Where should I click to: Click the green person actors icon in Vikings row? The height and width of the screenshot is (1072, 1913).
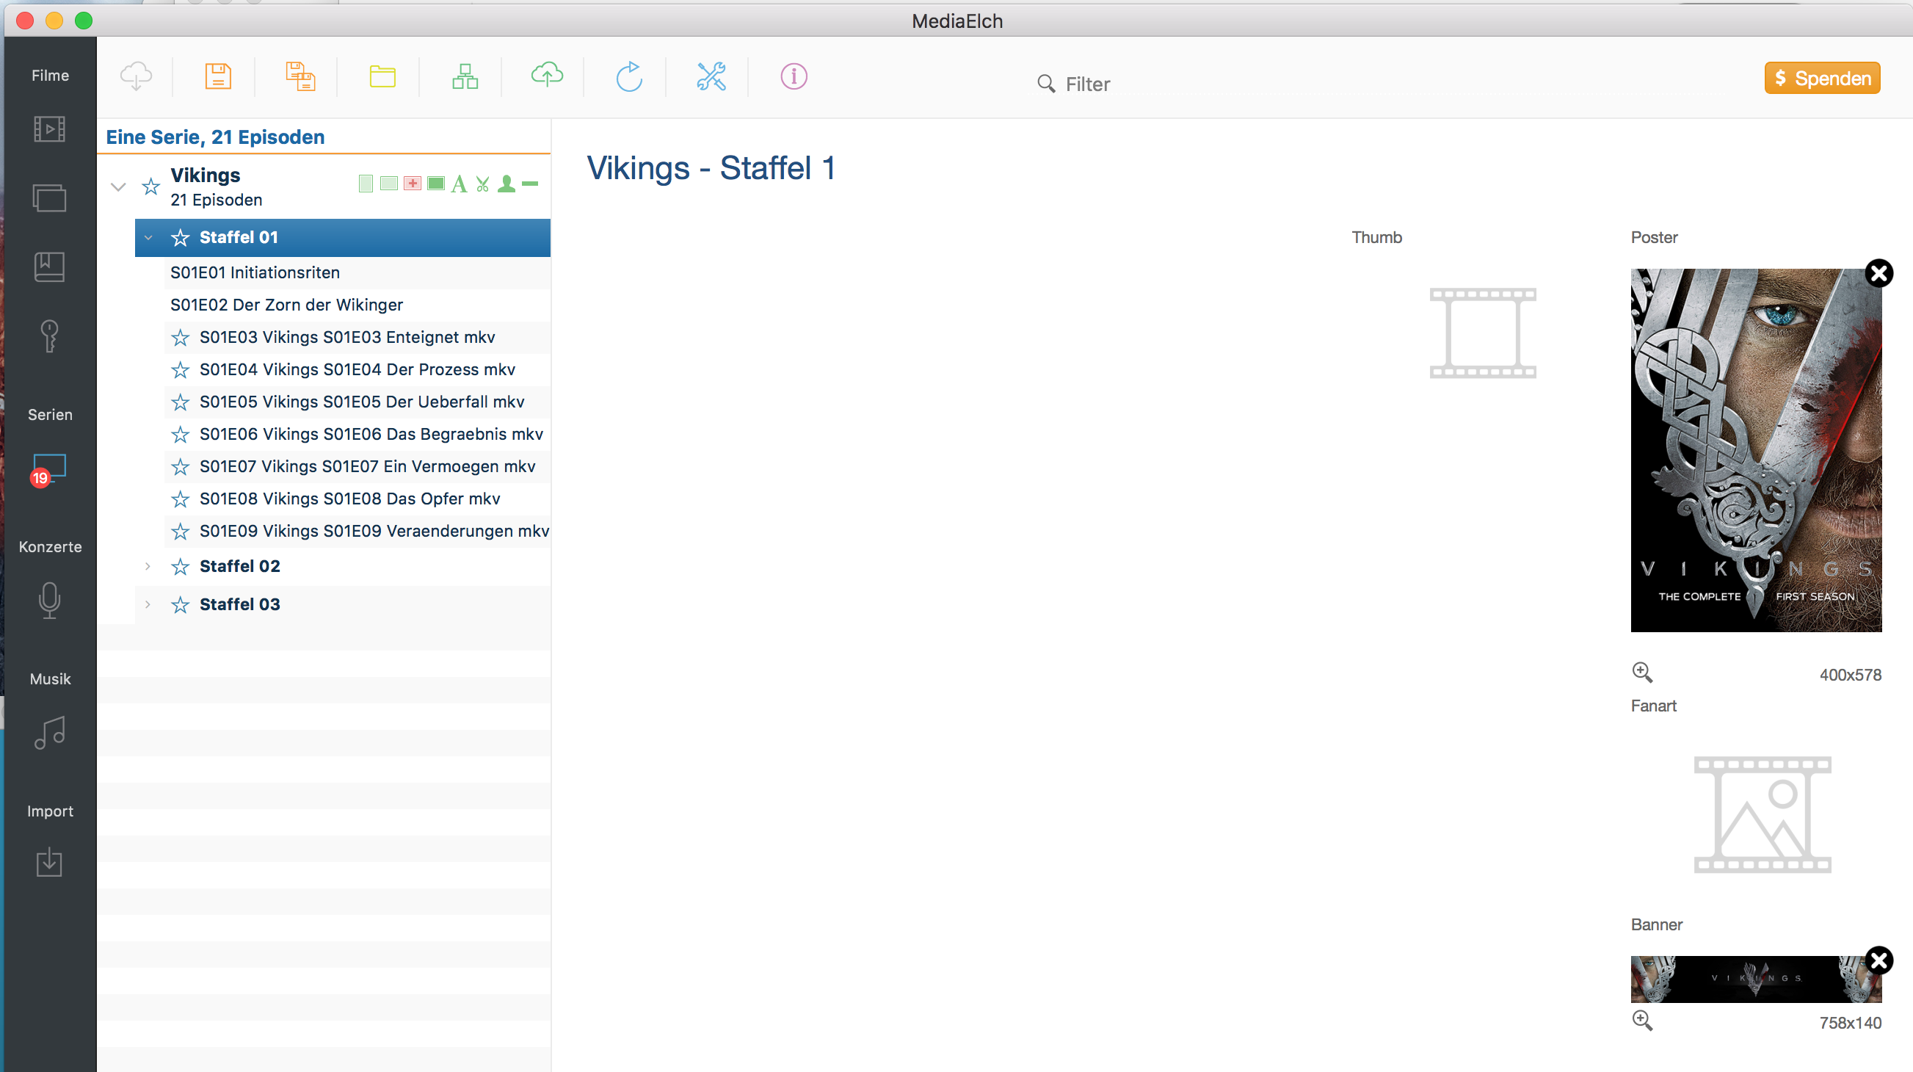click(x=507, y=184)
